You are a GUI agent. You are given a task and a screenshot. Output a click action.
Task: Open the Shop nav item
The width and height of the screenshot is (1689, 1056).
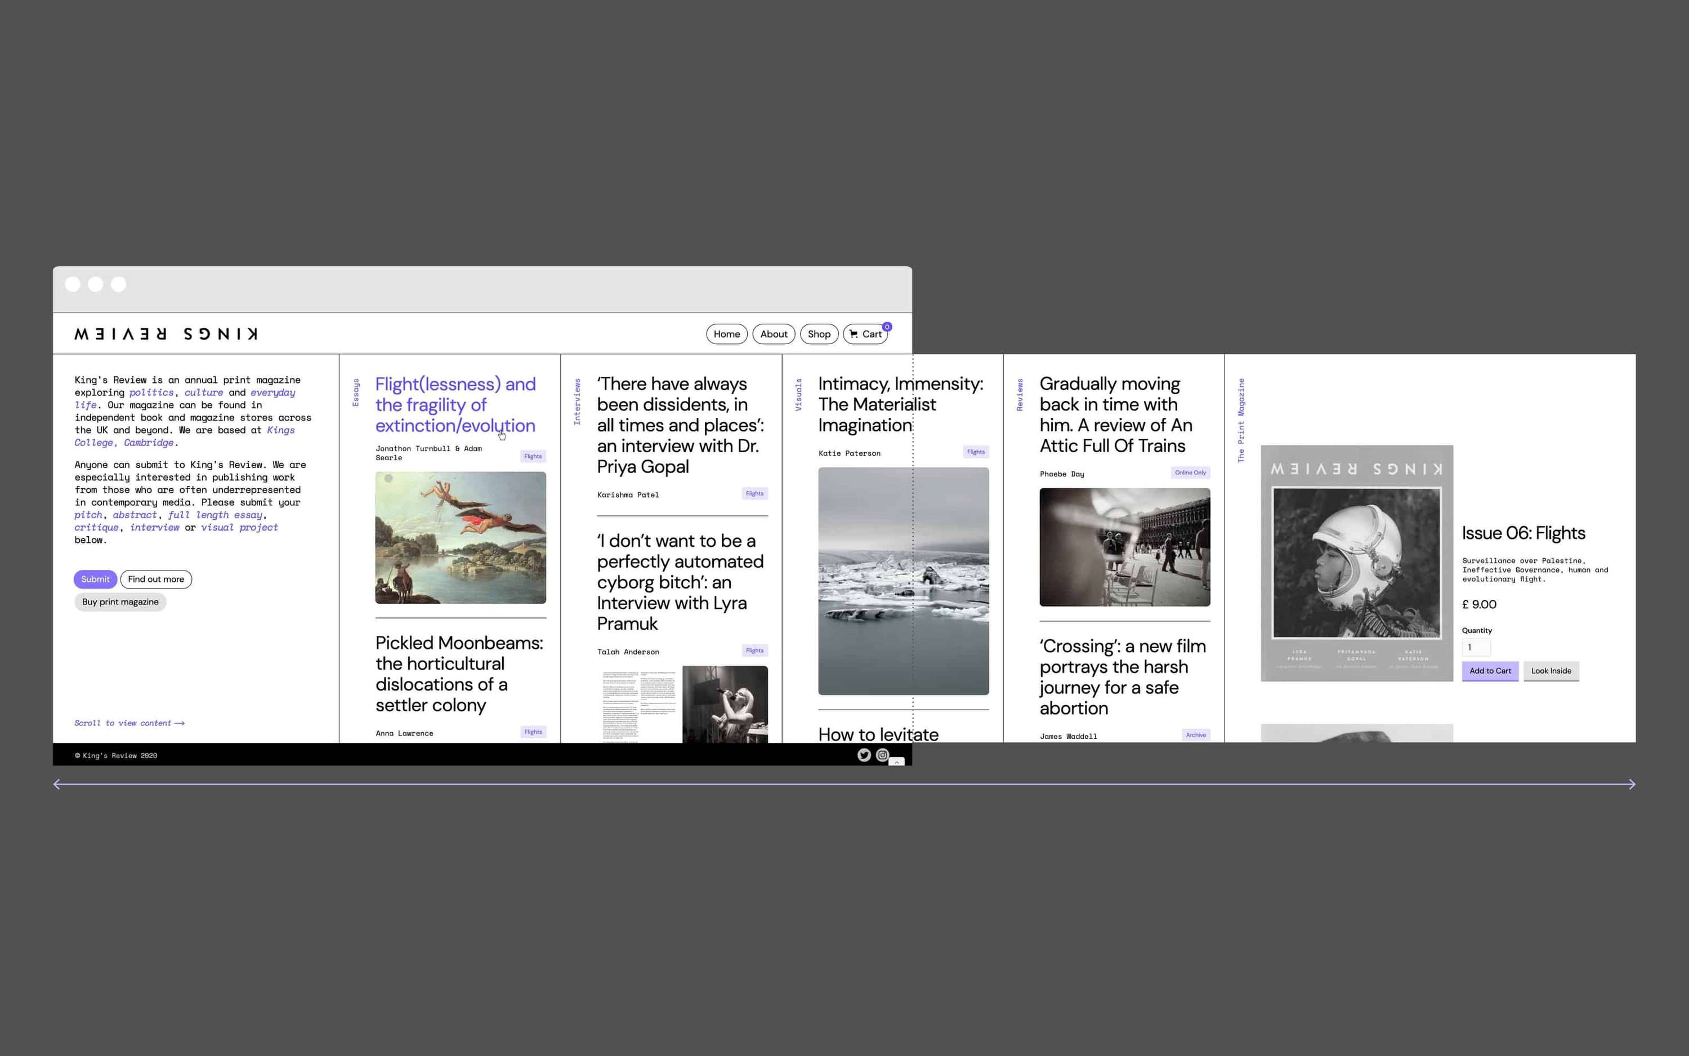click(819, 334)
